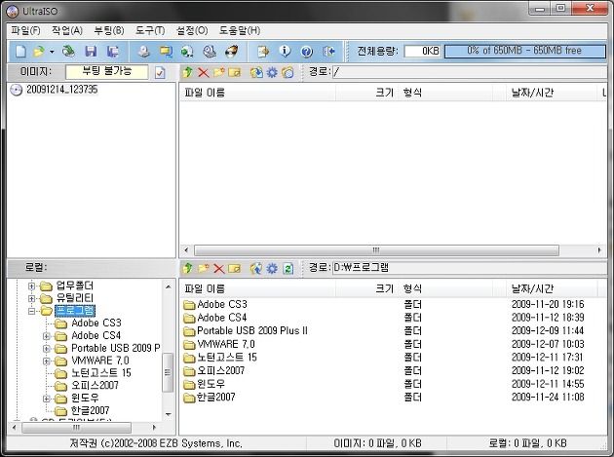Click the red X Delete icon in image toolbar
The height and width of the screenshot is (457, 614).
click(x=204, y=72)
